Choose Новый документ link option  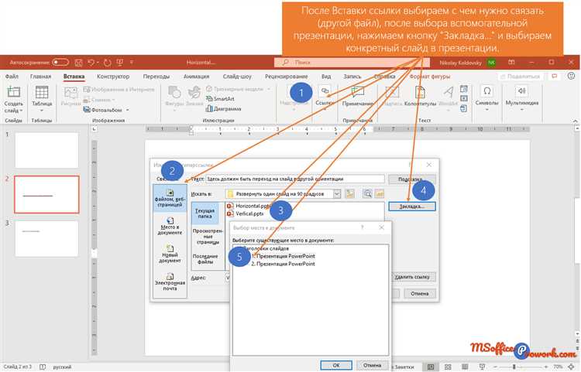tap(170, 254)
